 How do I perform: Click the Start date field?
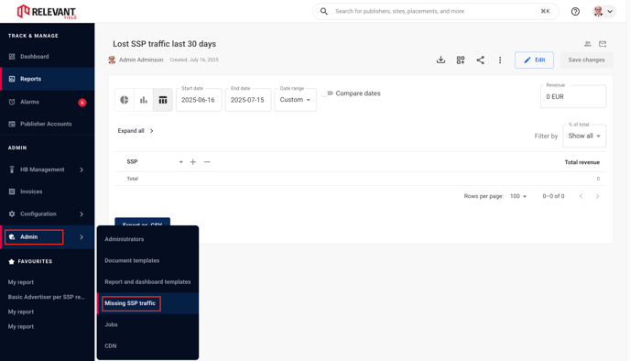pos(199,100)
